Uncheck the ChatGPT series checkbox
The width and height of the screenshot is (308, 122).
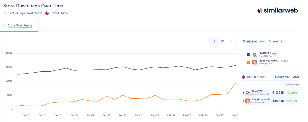click(248, 55)
